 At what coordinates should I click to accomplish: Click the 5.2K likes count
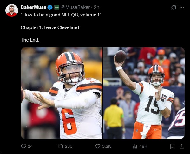pyautogui.click(x=106, y=146)
